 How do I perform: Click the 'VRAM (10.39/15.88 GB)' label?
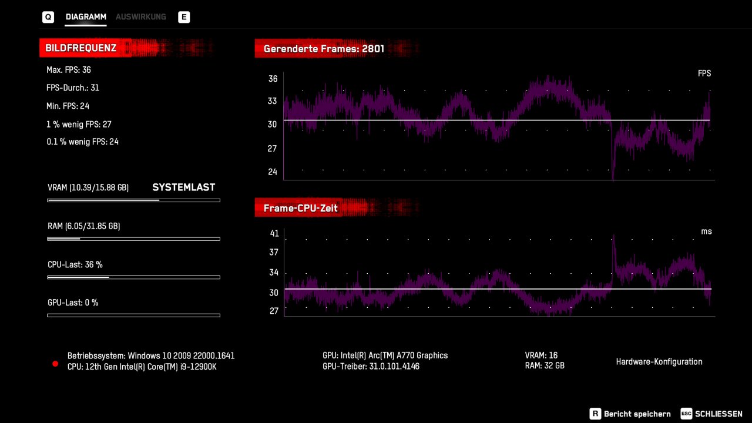click(88, 188)
